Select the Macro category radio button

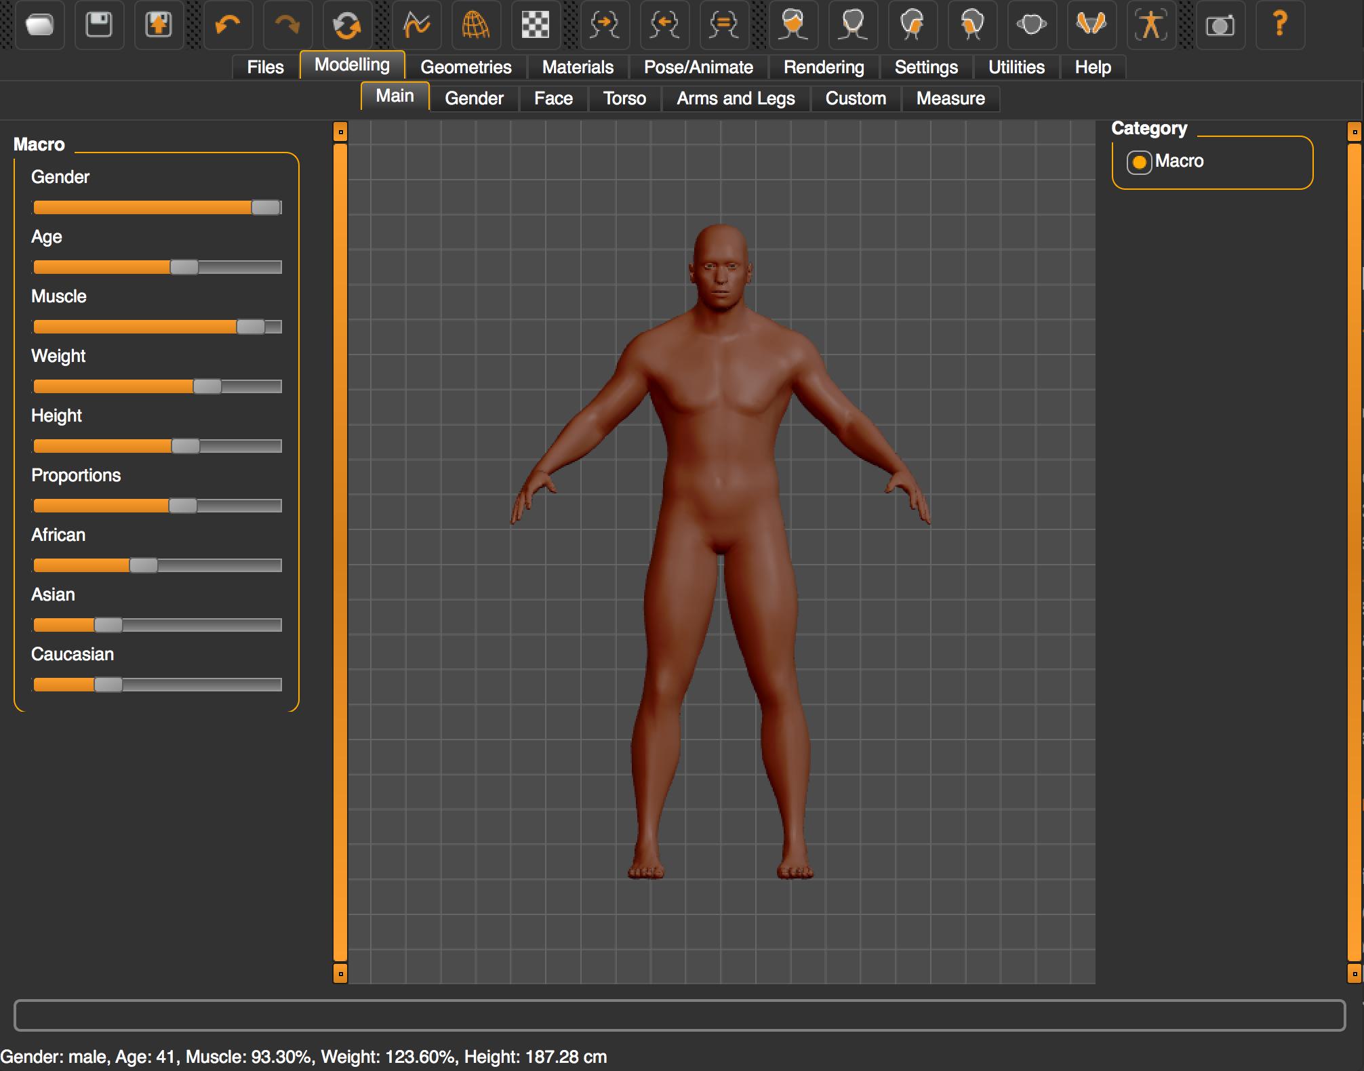[1140, 161]
